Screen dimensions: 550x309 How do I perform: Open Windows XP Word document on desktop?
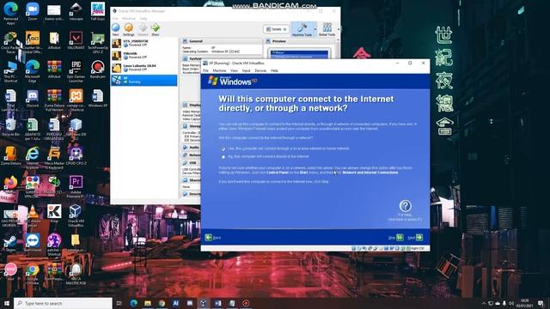pos(97,99)
